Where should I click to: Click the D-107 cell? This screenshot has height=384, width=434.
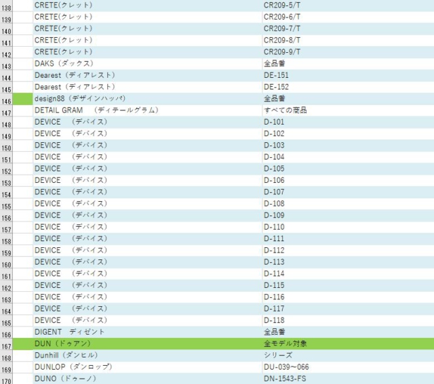[x=348, y=192]
